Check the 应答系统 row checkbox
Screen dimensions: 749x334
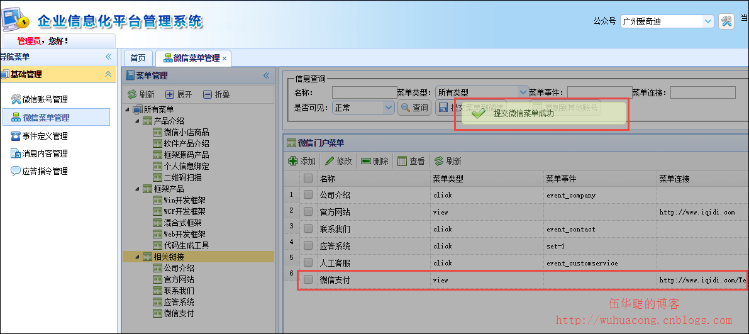pyautogui.click(x=308, y=245)
